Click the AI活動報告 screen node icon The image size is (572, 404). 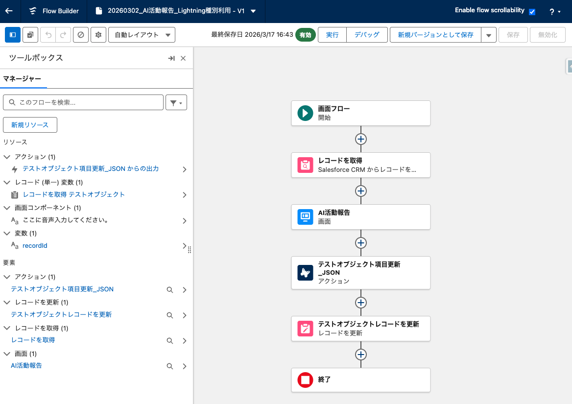click(x=305, y=217)
